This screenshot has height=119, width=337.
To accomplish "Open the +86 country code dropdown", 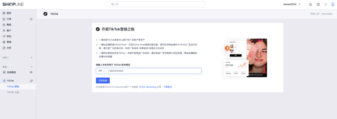I will 101,71.
